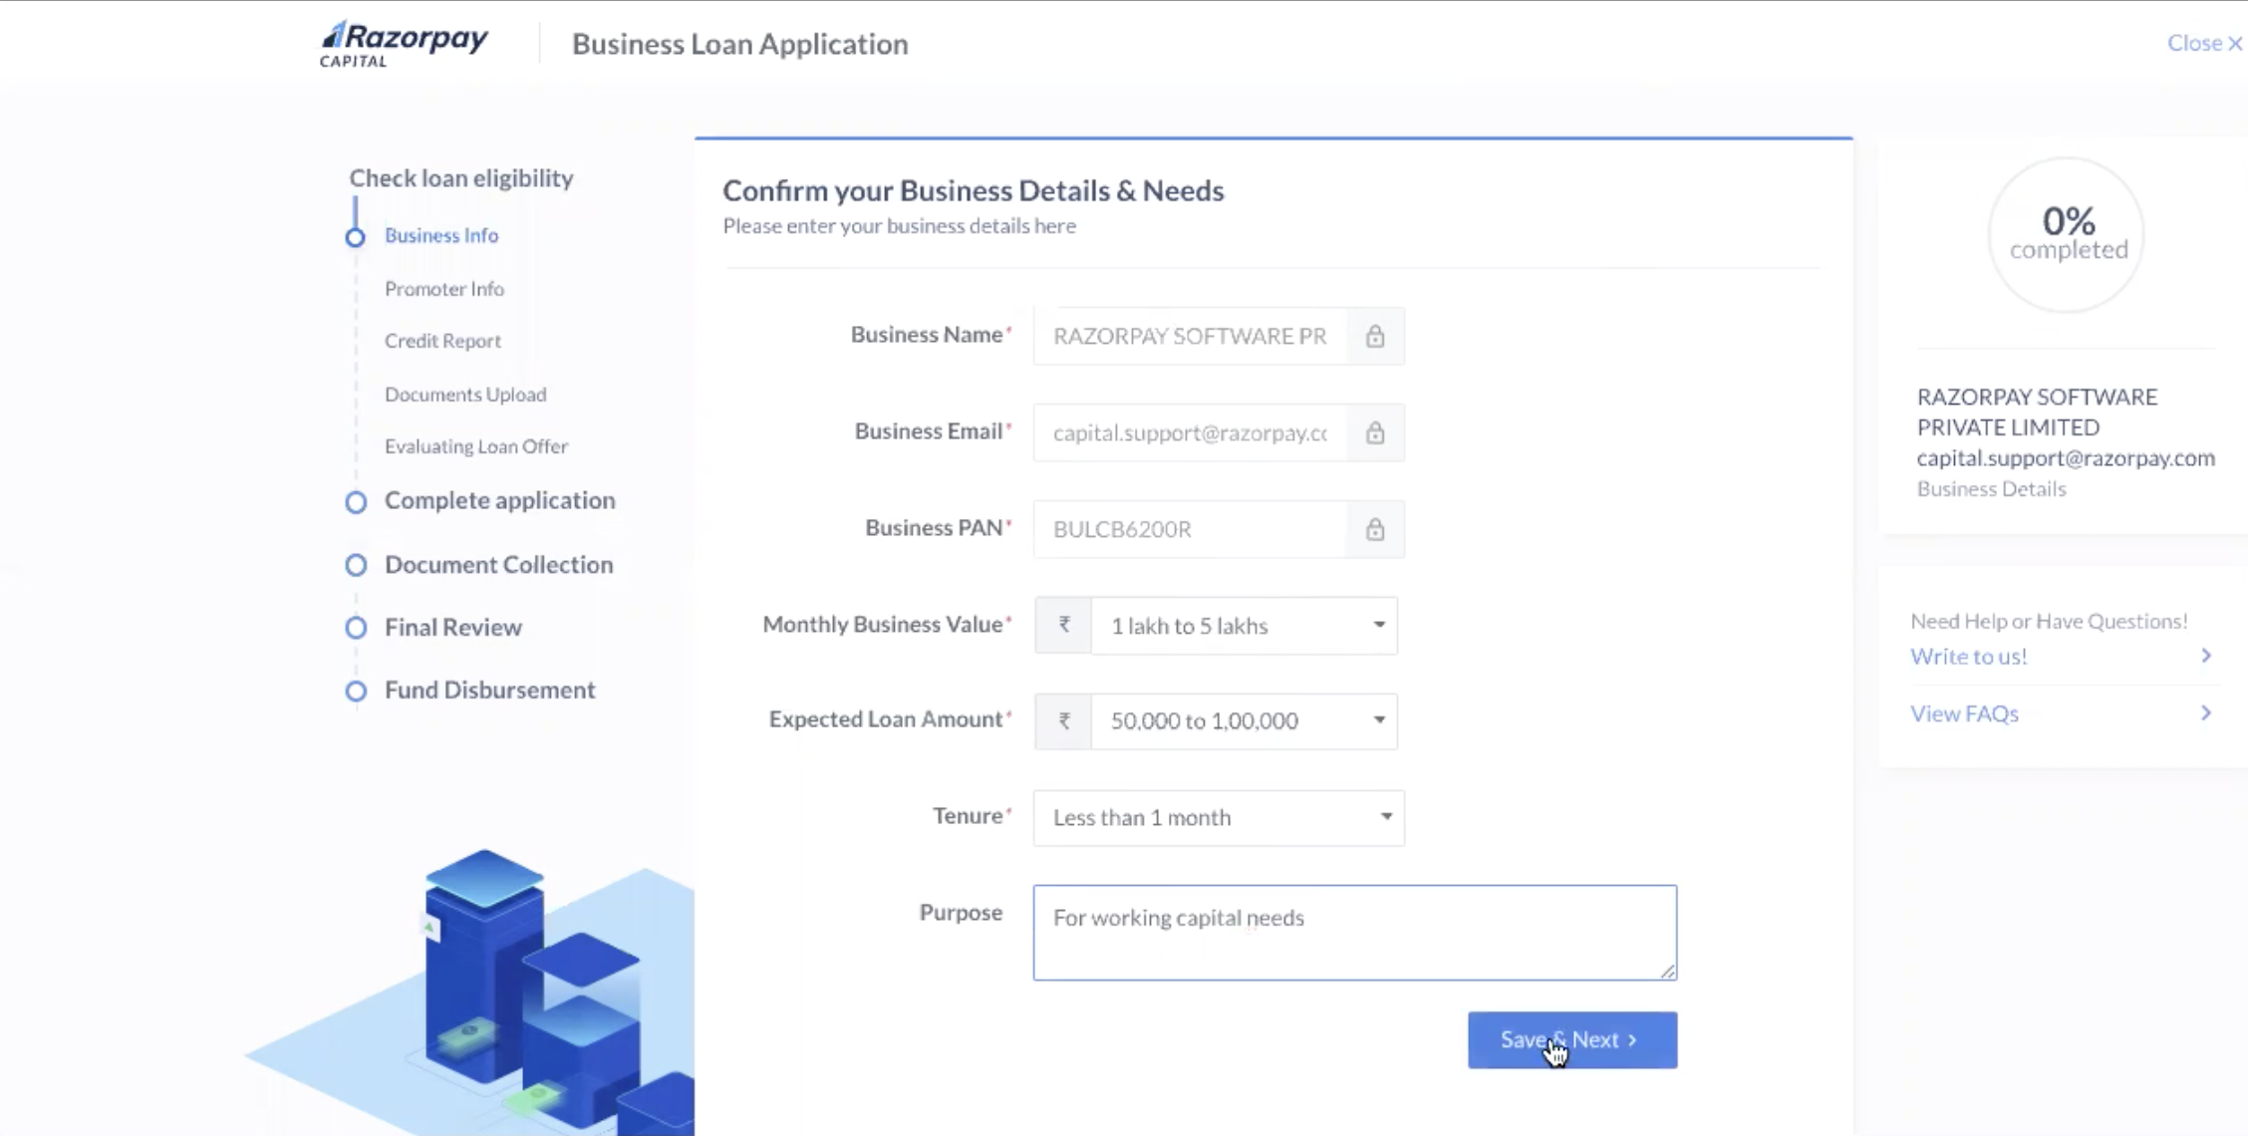Select Promoter Info step in sidebar
The width and height of the screenshot is (2248, 1136).
[x=444, y=289]
